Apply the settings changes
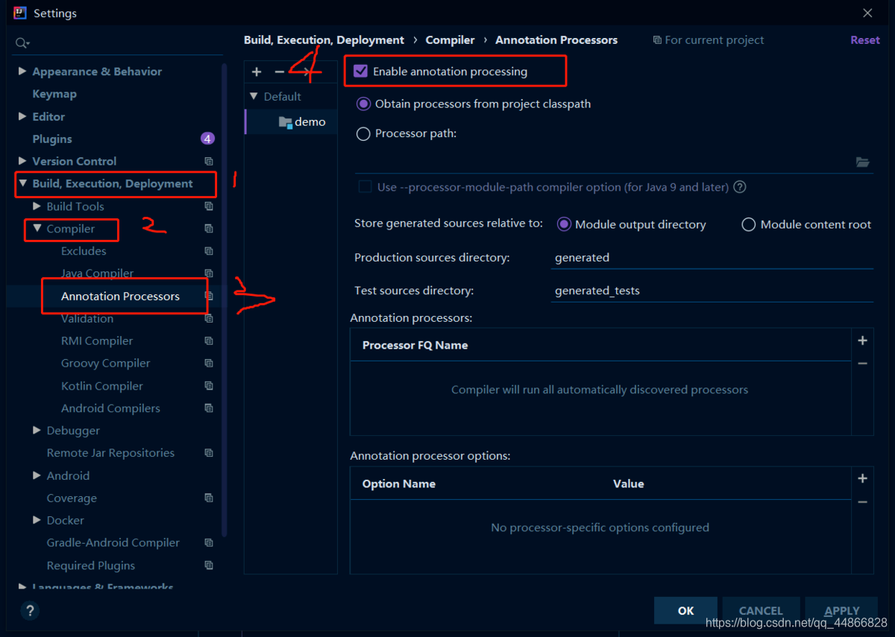 click(x=841, y=609)
